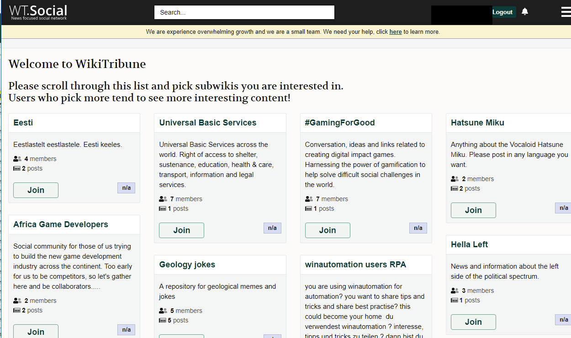This screenshot has height=338, width=571.
Task: Join the Hatsune Miku subwiki
Action: [x=473, y=210]
